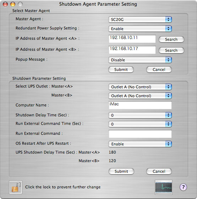Open the UPS waveform monitor icon
Screen dimensions: 197x199
[x=164, y=187]
